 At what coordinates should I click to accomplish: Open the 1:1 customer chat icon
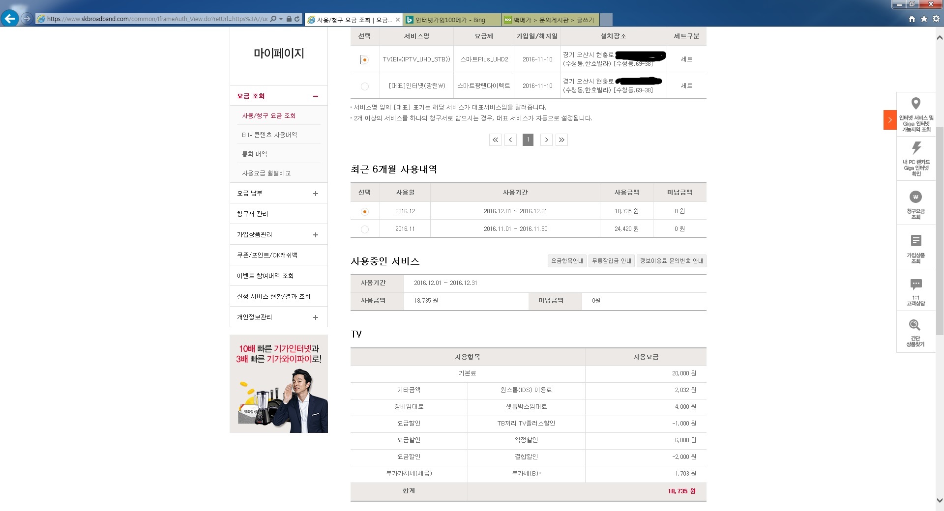[x=915, y=284]
